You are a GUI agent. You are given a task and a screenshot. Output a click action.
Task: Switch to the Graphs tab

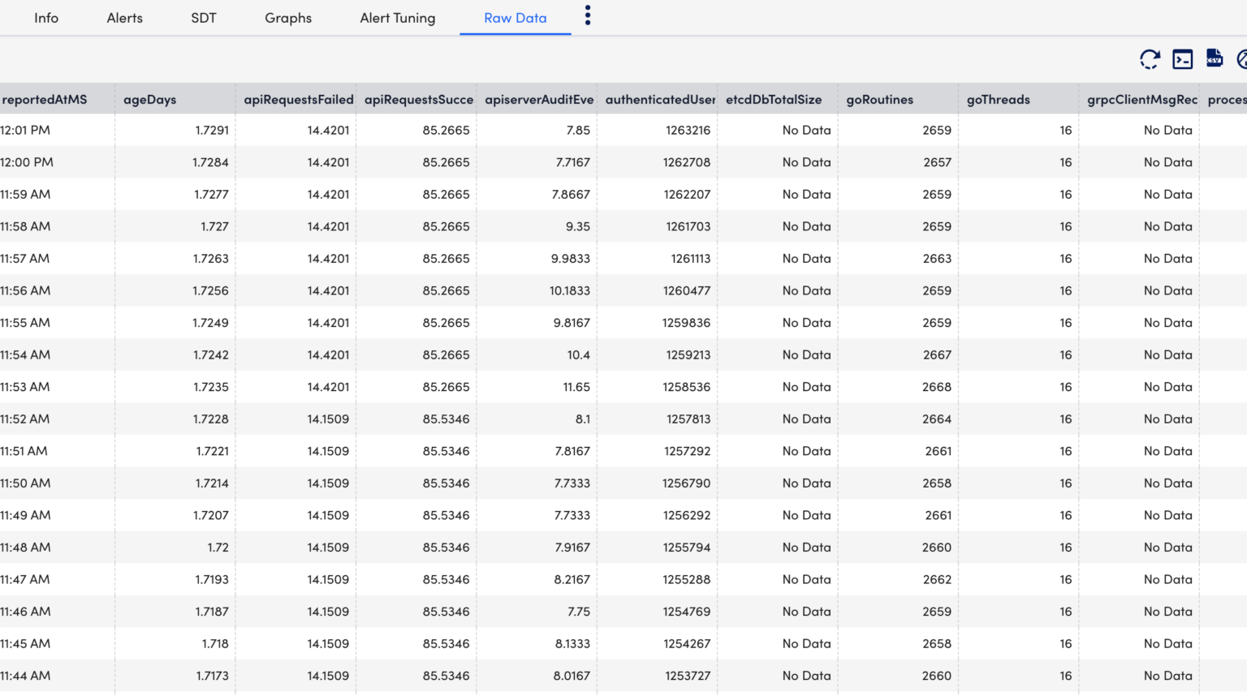[x=287, y=17]
